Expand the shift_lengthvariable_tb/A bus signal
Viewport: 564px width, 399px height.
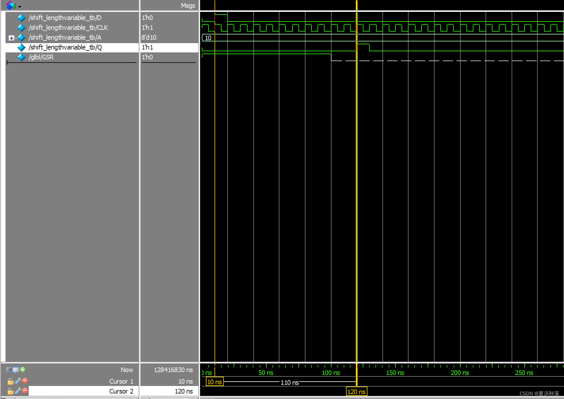click(11, 38)
